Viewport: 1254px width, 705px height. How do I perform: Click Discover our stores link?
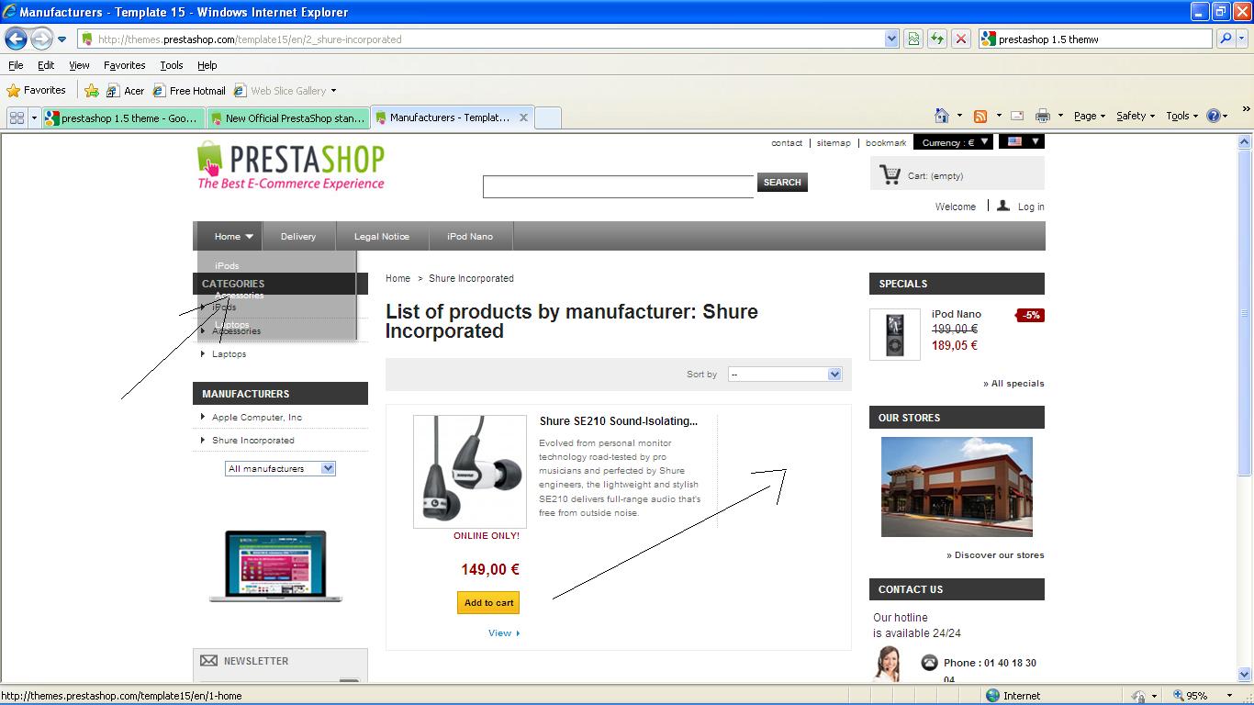[x=995, y=554]
